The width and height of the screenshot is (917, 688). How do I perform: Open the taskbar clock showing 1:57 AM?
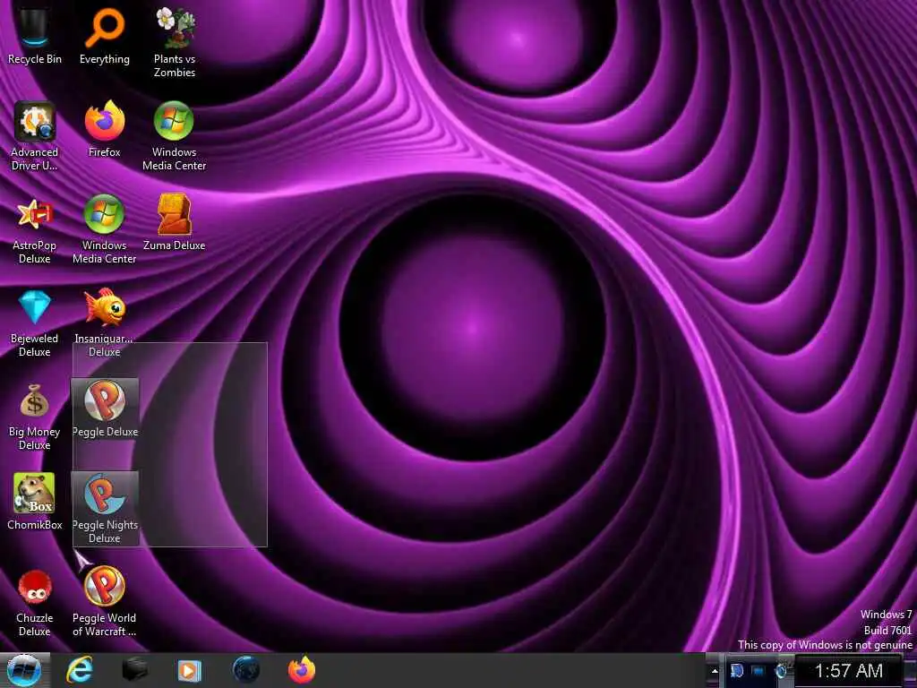[x=849, y=671]
